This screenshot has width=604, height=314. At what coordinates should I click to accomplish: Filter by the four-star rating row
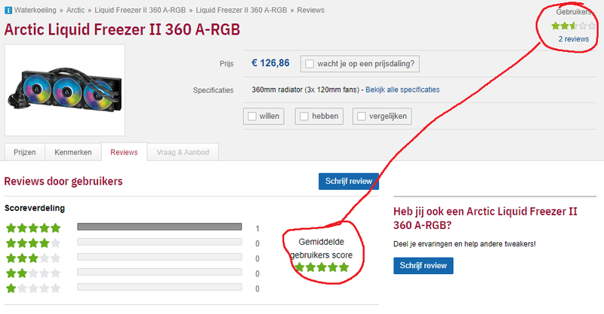tap(33, 243)
